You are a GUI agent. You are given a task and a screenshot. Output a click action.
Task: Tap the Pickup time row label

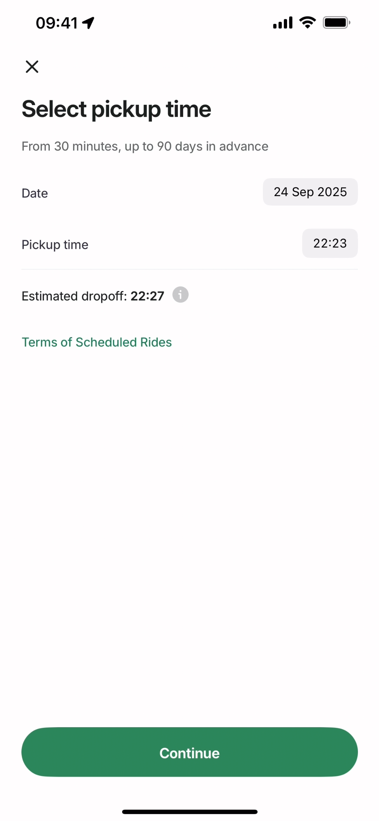pyautogui.click(x=55, y=245)
